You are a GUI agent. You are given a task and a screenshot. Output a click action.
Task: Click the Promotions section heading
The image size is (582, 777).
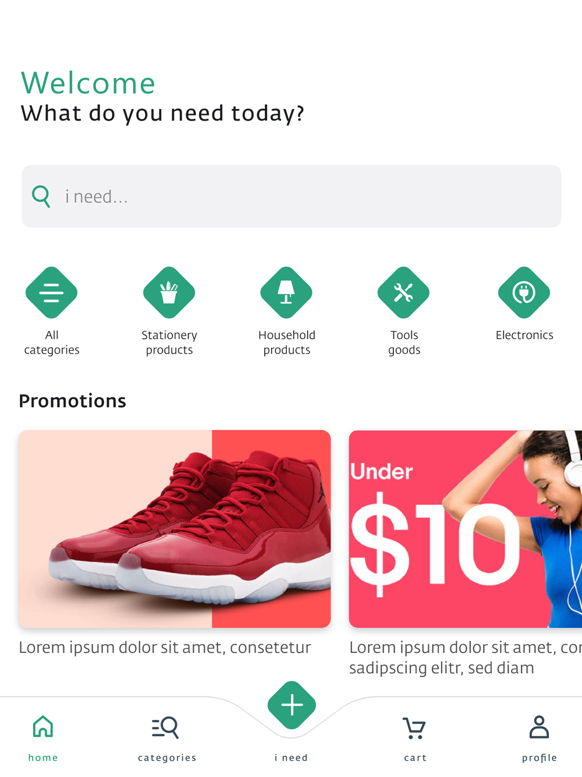click(72, 401)
